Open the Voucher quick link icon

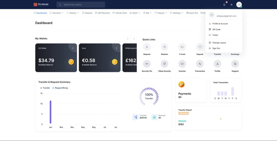click(x=182, y=64)
